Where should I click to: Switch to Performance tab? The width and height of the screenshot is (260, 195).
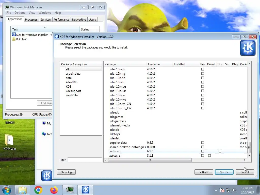click(x=61, y=20)
